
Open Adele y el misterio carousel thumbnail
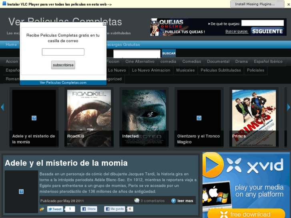pyautogui.click(x=34, y=118)
